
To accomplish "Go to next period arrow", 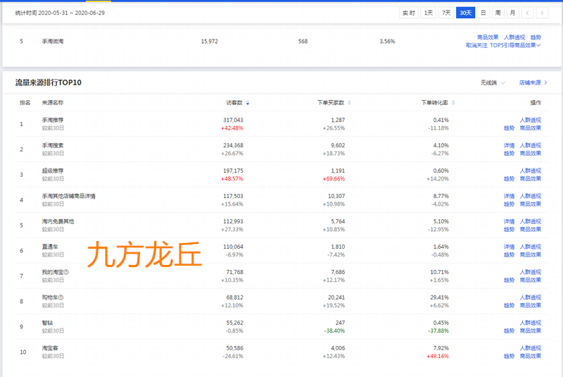I will 542,13.
